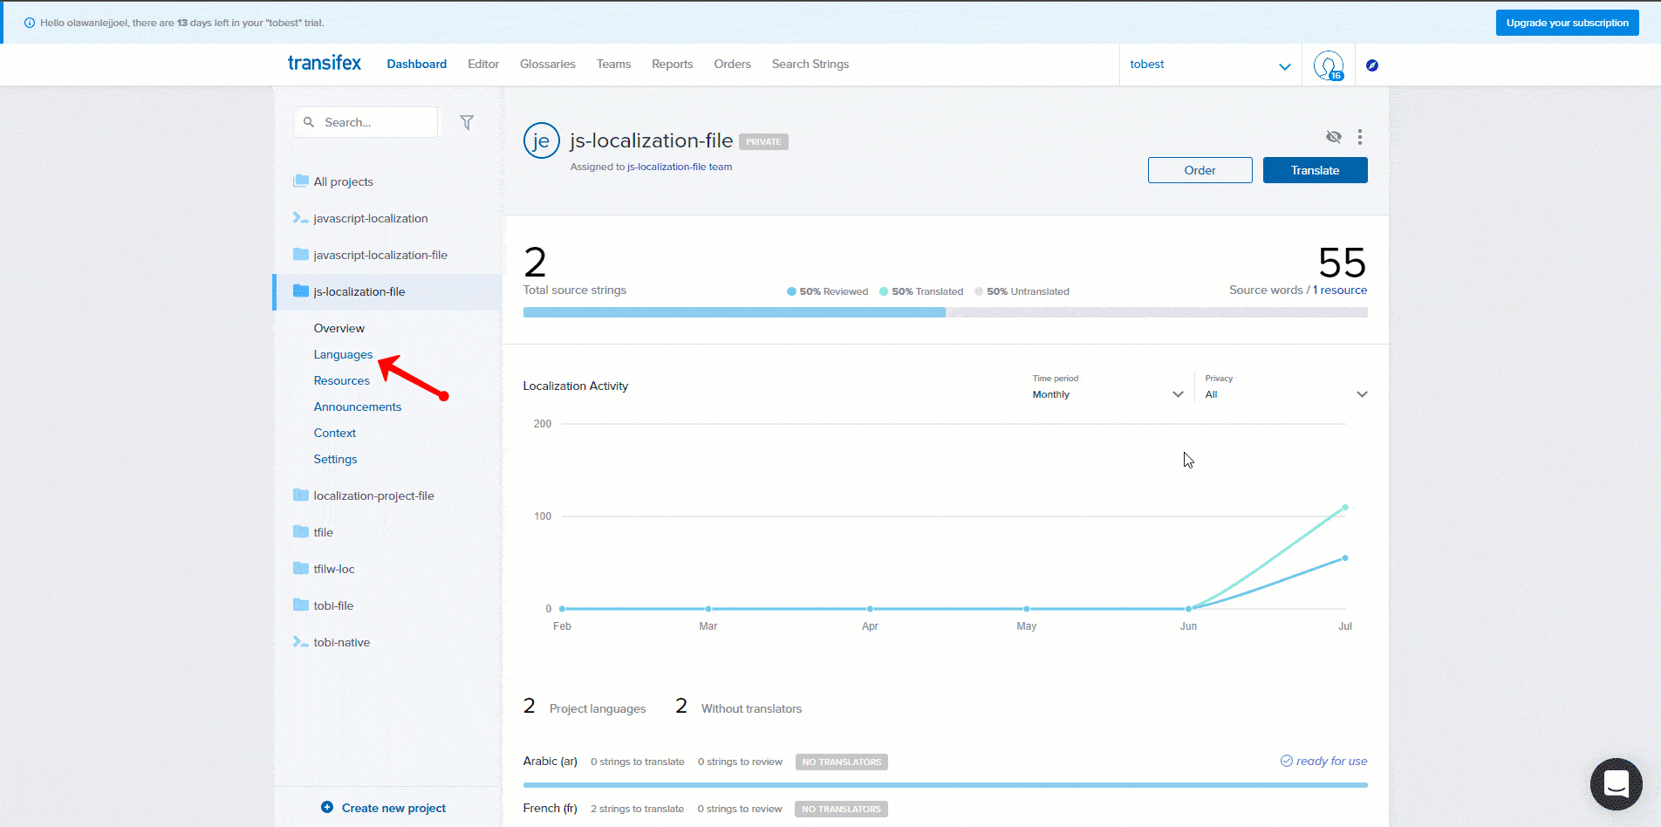The image size is (1661, 827).
Task: Open the Reports menu item
Action: (672, 65)
